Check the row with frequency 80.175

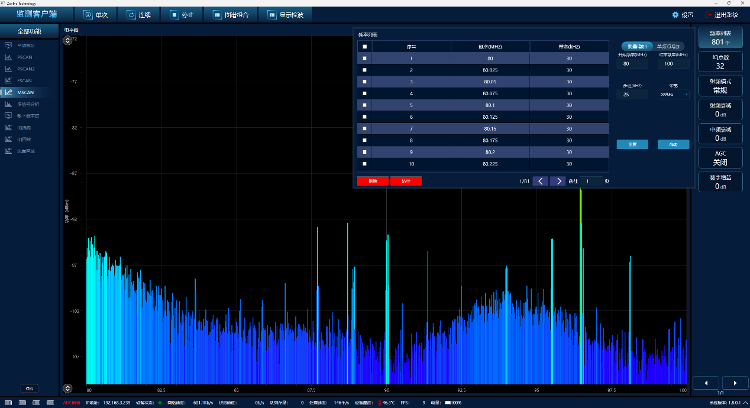pos(364,140)
